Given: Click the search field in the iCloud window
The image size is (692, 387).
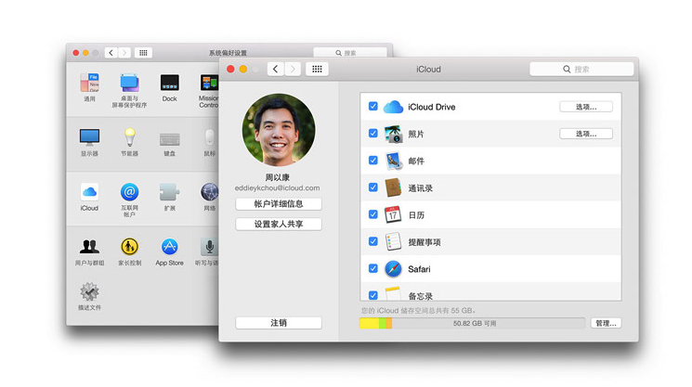Looking at the screenshot, I should pos(581,70).
